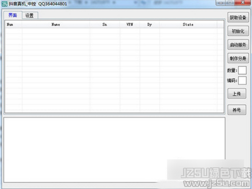Click the 养号 button

(x=237, y=110)
